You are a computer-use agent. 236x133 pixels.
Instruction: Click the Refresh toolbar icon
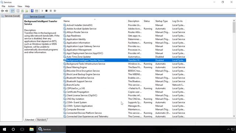tap(22, 11)
